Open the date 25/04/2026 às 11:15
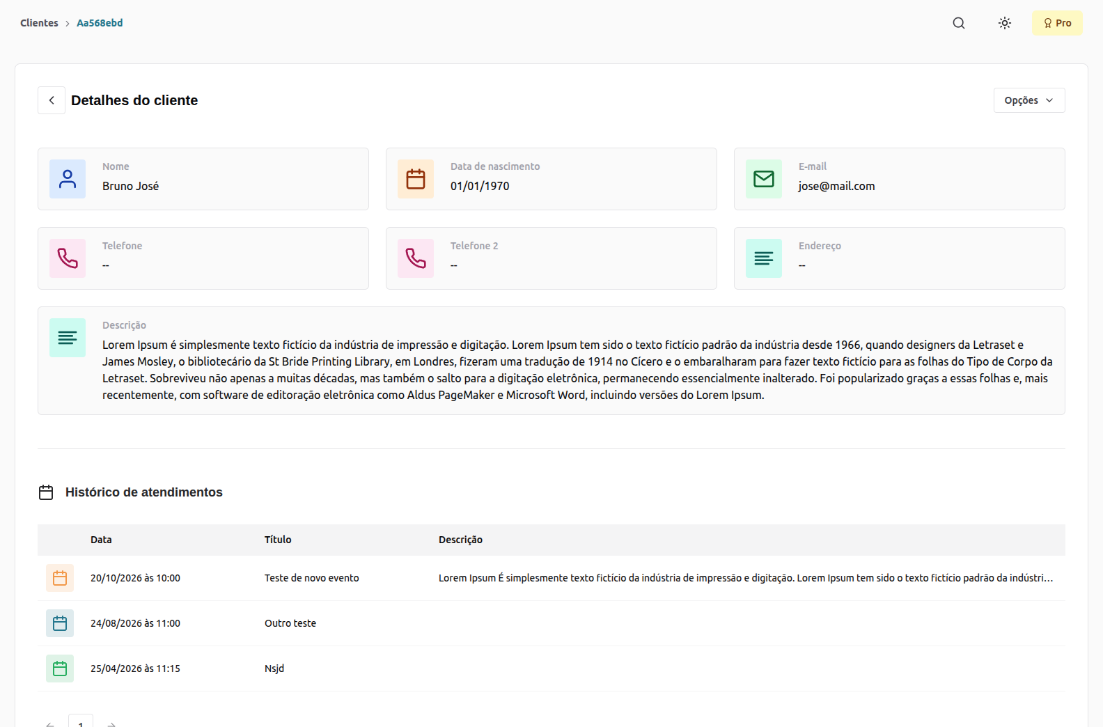This screenshot has height=727, width=1103. (135, 669)
